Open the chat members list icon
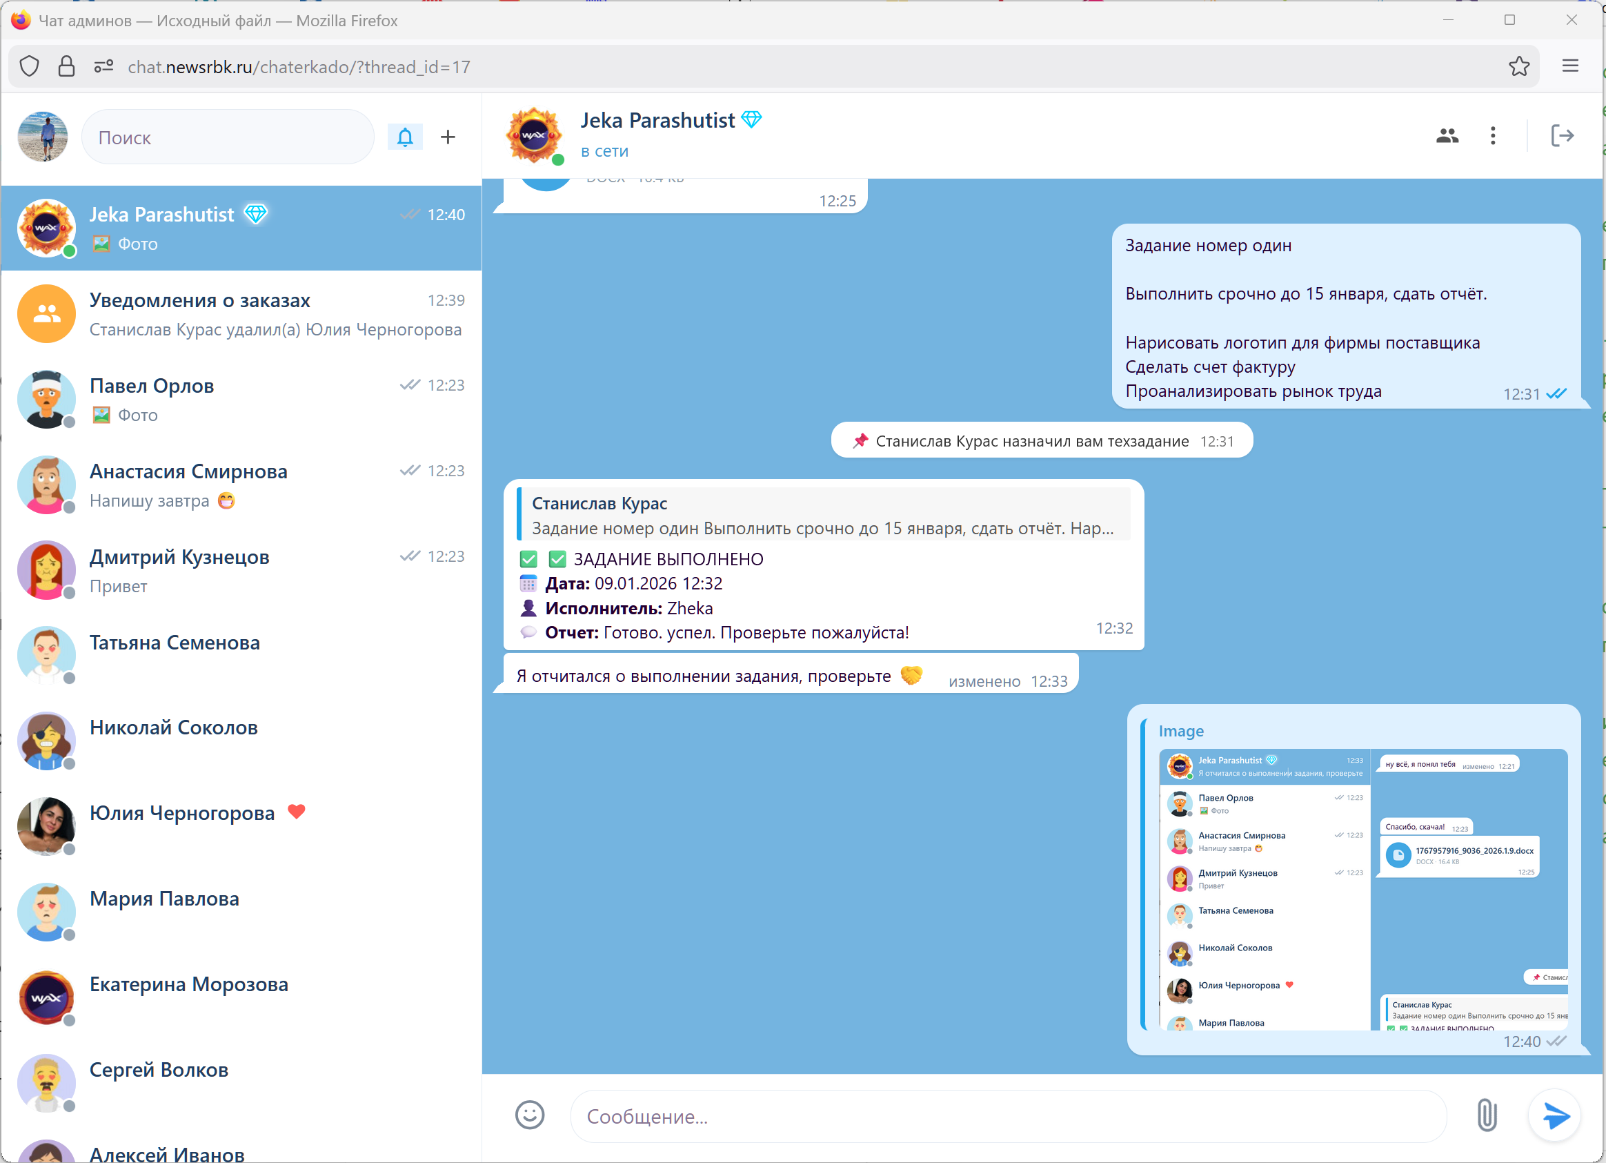 (1447, 135)
